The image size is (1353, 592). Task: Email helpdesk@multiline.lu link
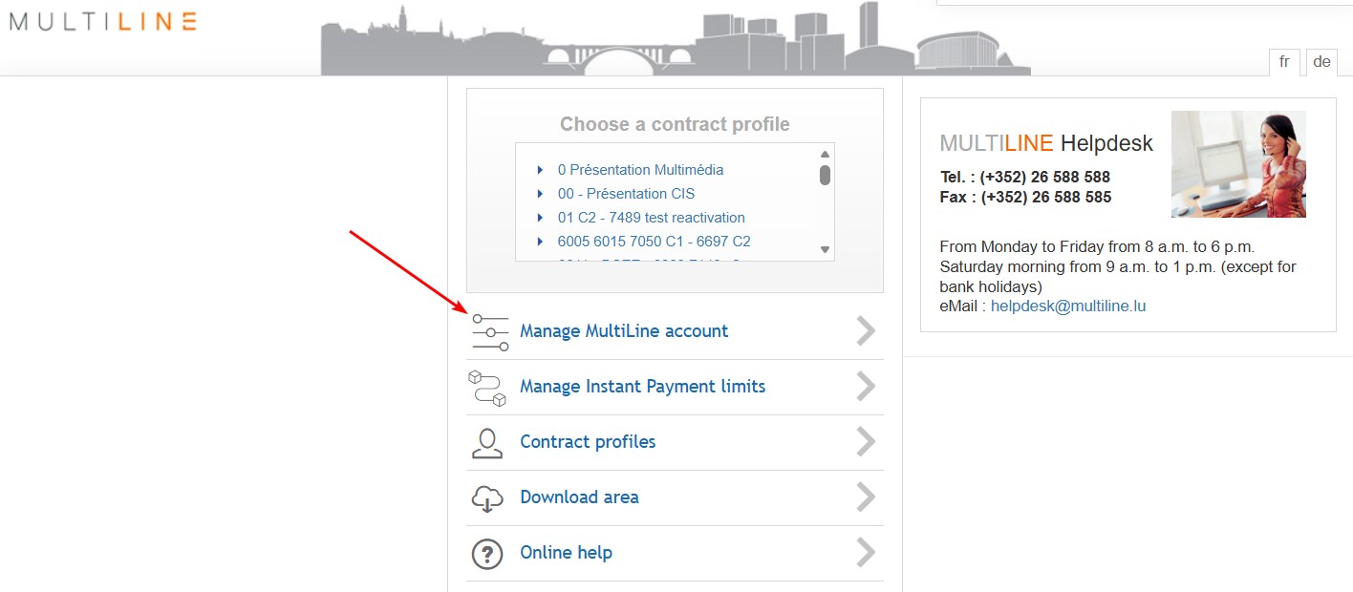coord(1067,307)
